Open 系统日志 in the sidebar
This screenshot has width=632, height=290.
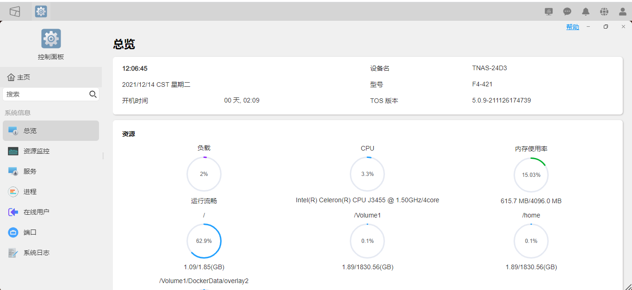(x=51, y=253)
